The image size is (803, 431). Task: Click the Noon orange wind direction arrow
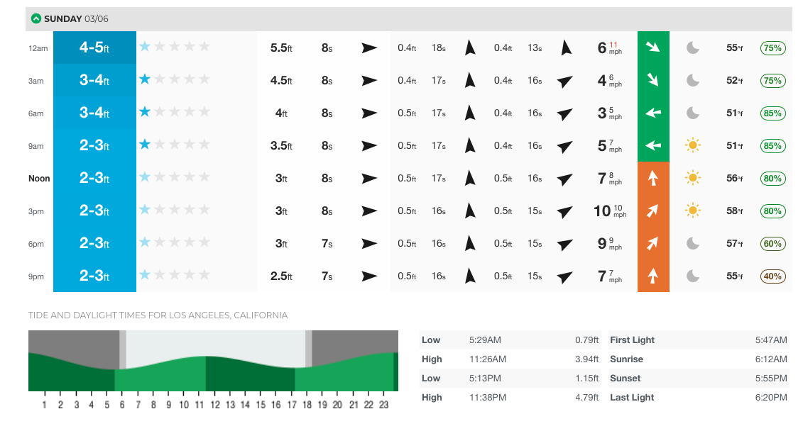click(653, 178)
